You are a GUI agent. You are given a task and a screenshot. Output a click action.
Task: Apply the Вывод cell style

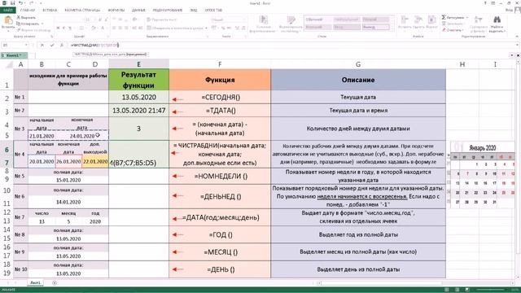(376, 27)
